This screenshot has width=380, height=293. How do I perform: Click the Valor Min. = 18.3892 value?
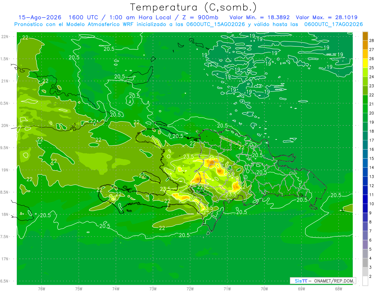[x=260, y=17]
